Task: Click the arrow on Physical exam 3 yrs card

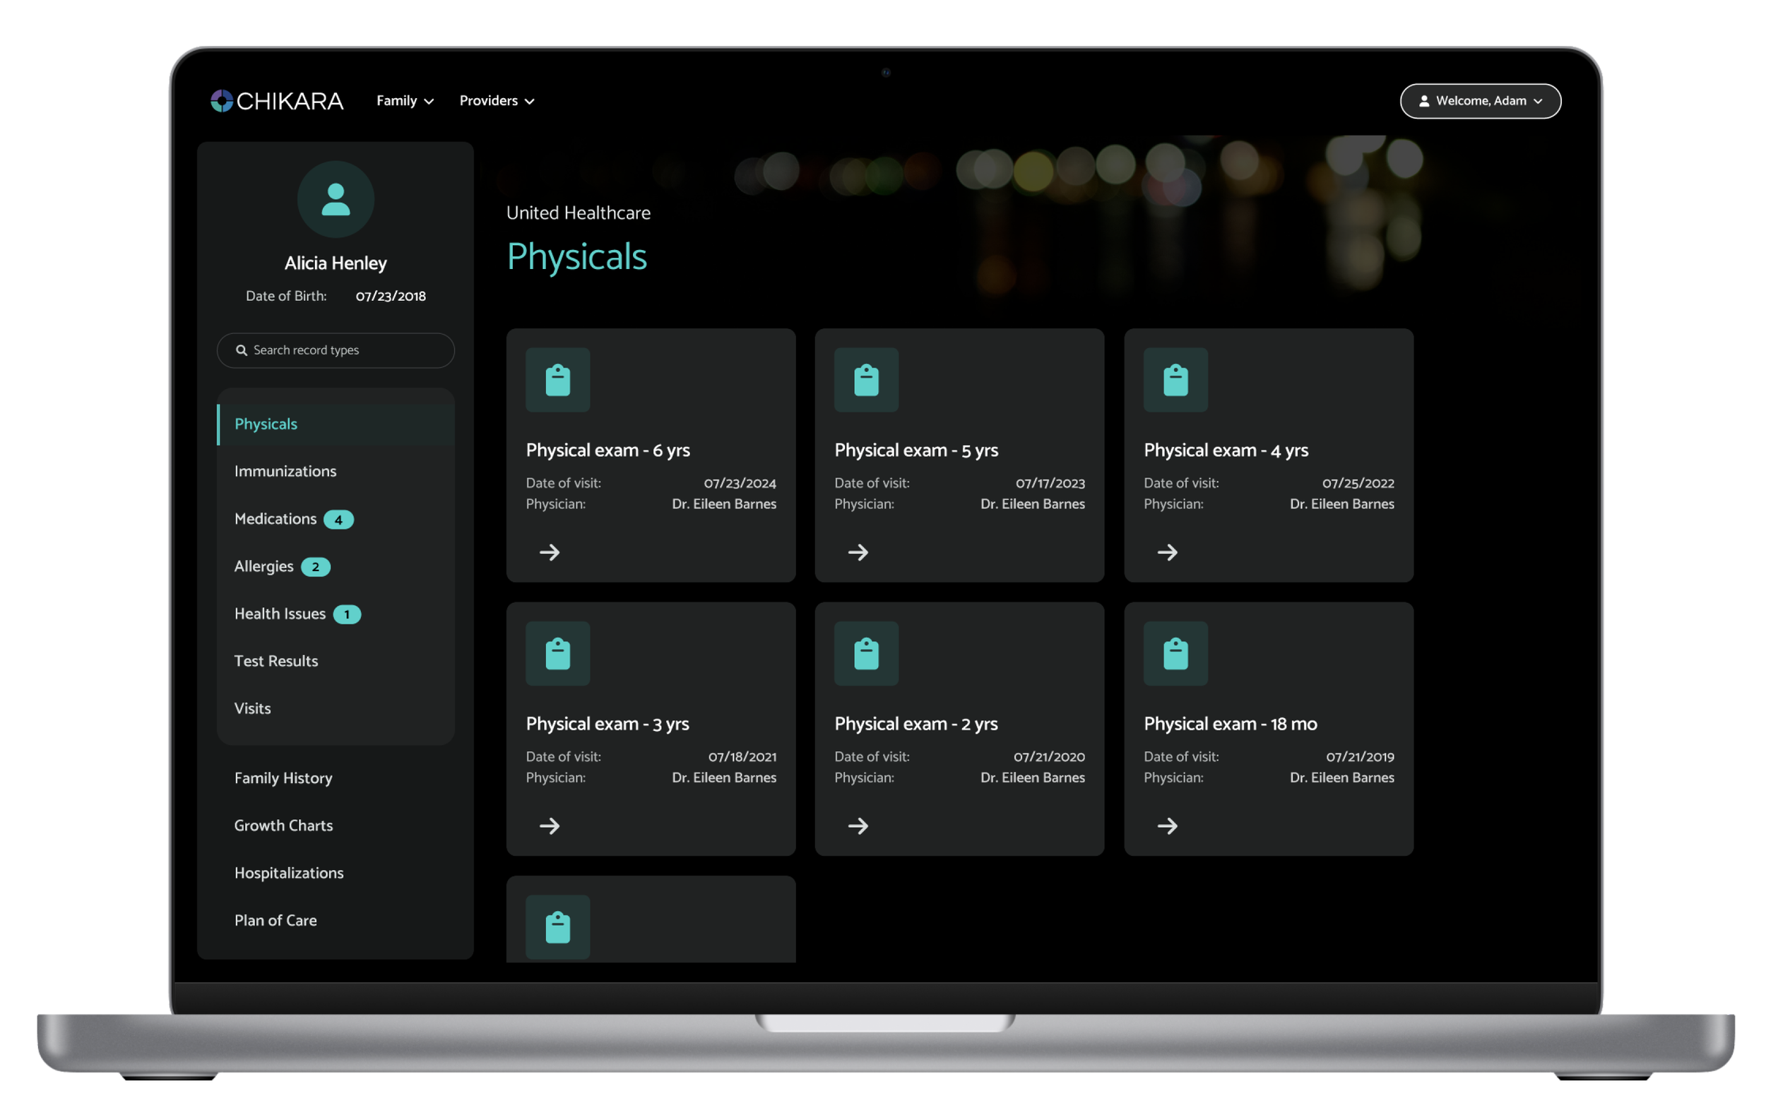Action: [x=551, y=827]
